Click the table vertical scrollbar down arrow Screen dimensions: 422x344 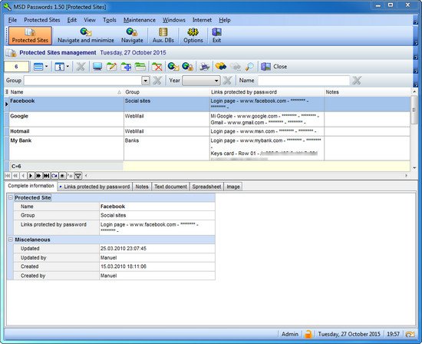[414, 168]
